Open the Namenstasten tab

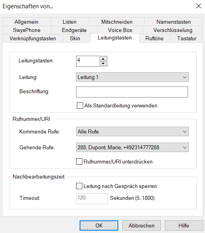(173, 22)
